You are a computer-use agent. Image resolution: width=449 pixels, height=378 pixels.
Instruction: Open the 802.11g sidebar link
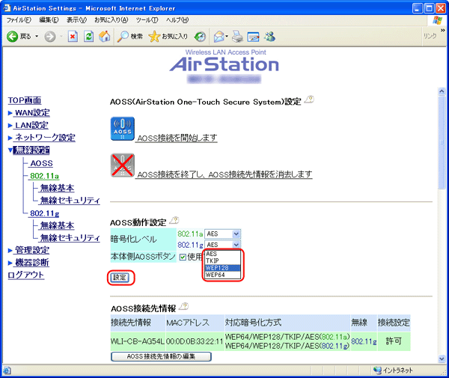pos(45,213)
